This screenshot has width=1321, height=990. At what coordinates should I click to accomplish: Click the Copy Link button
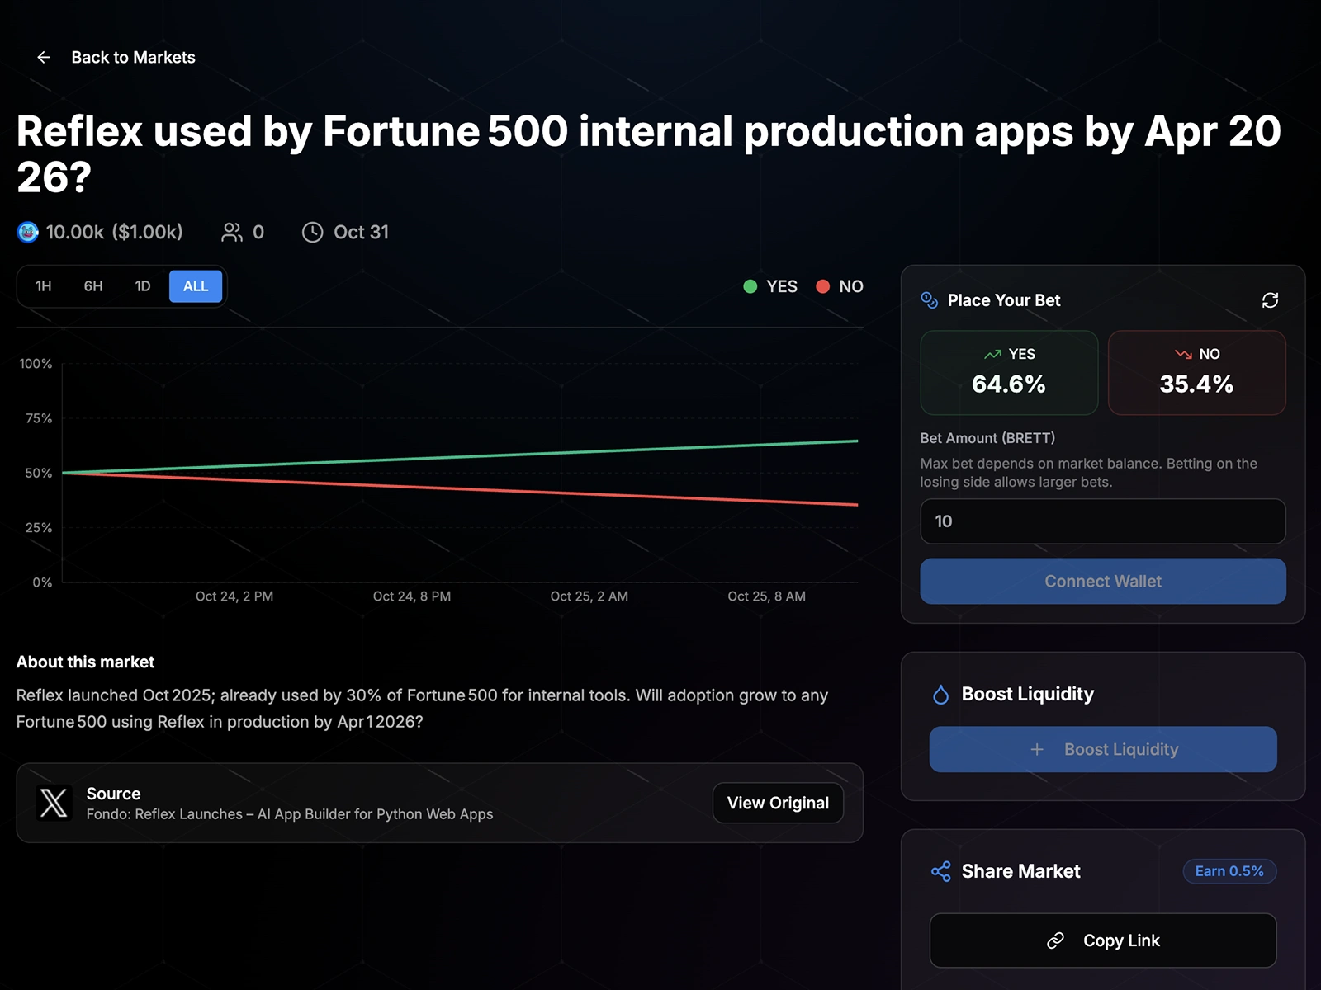click(x=1103, y=940)
